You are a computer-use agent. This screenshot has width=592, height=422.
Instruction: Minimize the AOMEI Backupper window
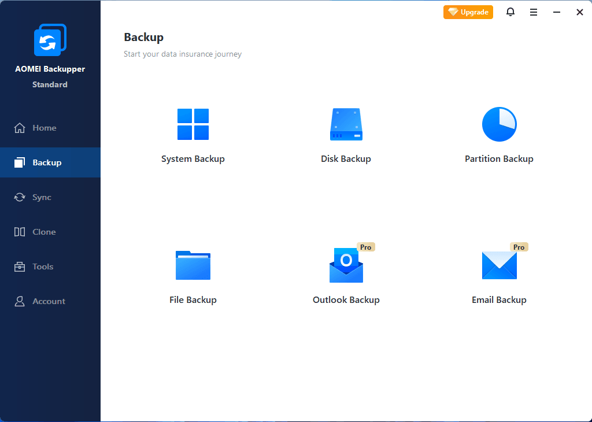556,12
